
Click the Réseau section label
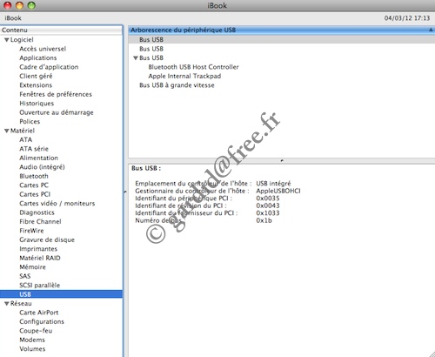(21, 304)
